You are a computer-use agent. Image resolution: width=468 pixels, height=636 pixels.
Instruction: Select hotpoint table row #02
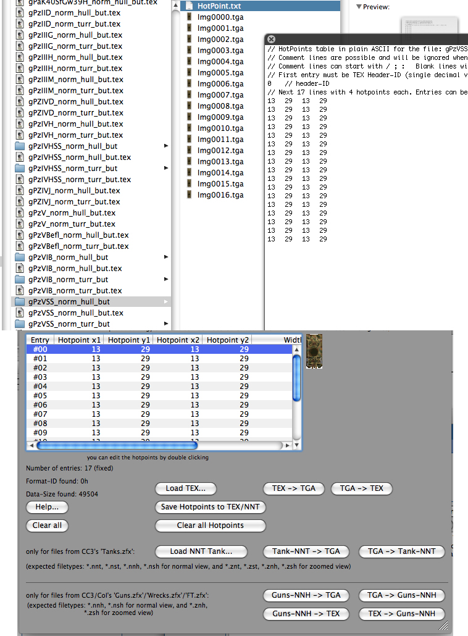click(159, 367)
